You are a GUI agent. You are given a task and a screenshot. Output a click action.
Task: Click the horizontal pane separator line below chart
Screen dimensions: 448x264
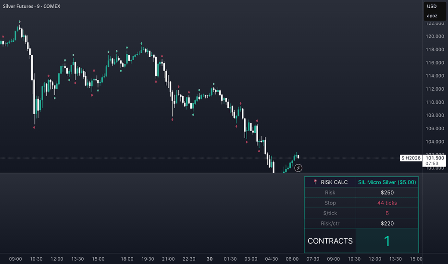coord(211,173)
